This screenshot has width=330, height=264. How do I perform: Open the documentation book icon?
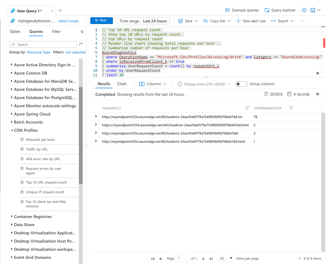click(313, 10)
